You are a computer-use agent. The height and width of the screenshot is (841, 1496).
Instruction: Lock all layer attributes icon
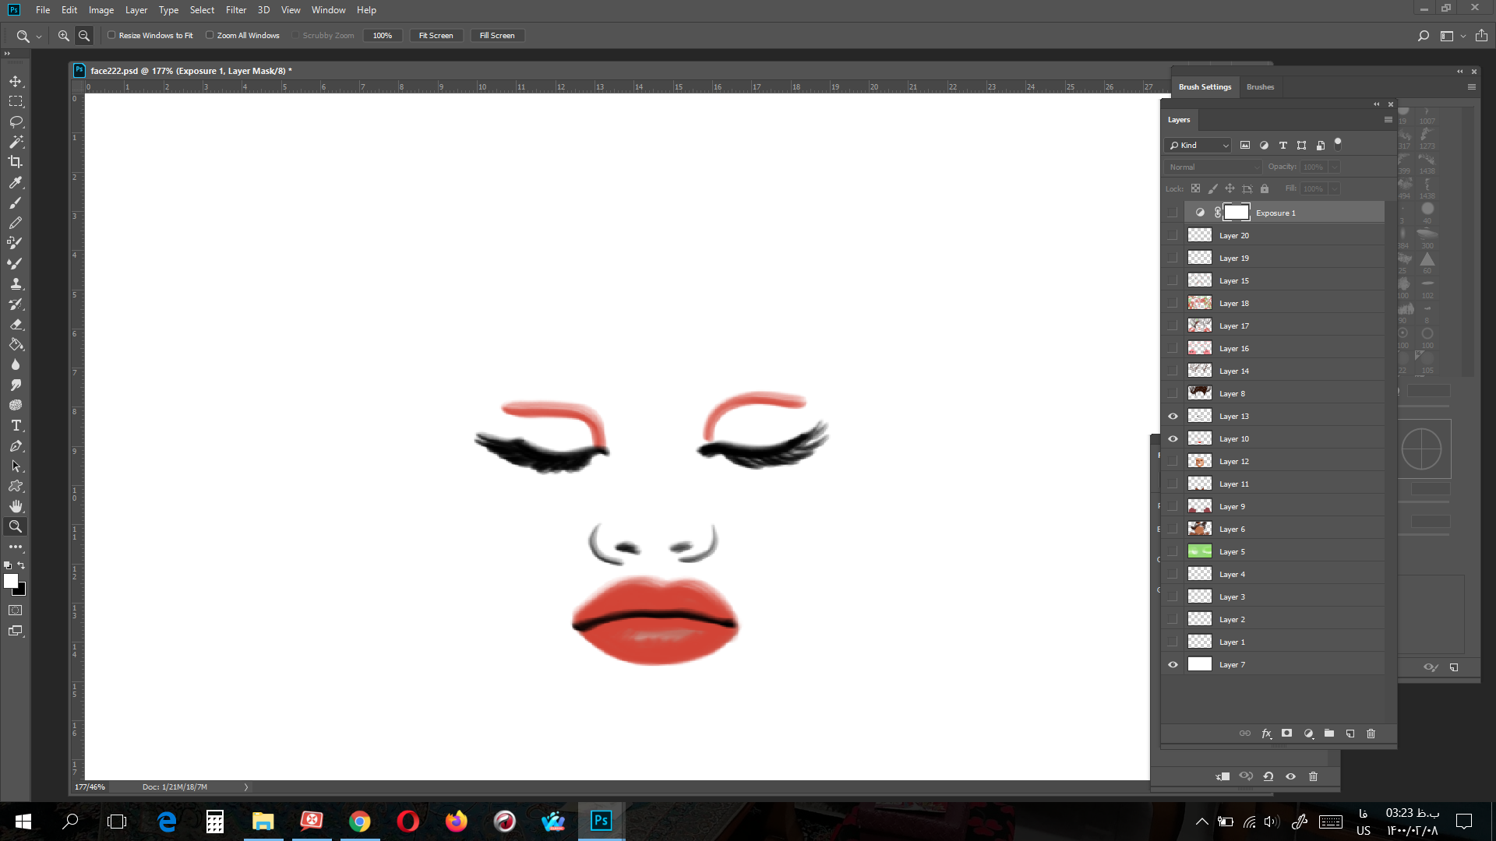click(1265, 188)
